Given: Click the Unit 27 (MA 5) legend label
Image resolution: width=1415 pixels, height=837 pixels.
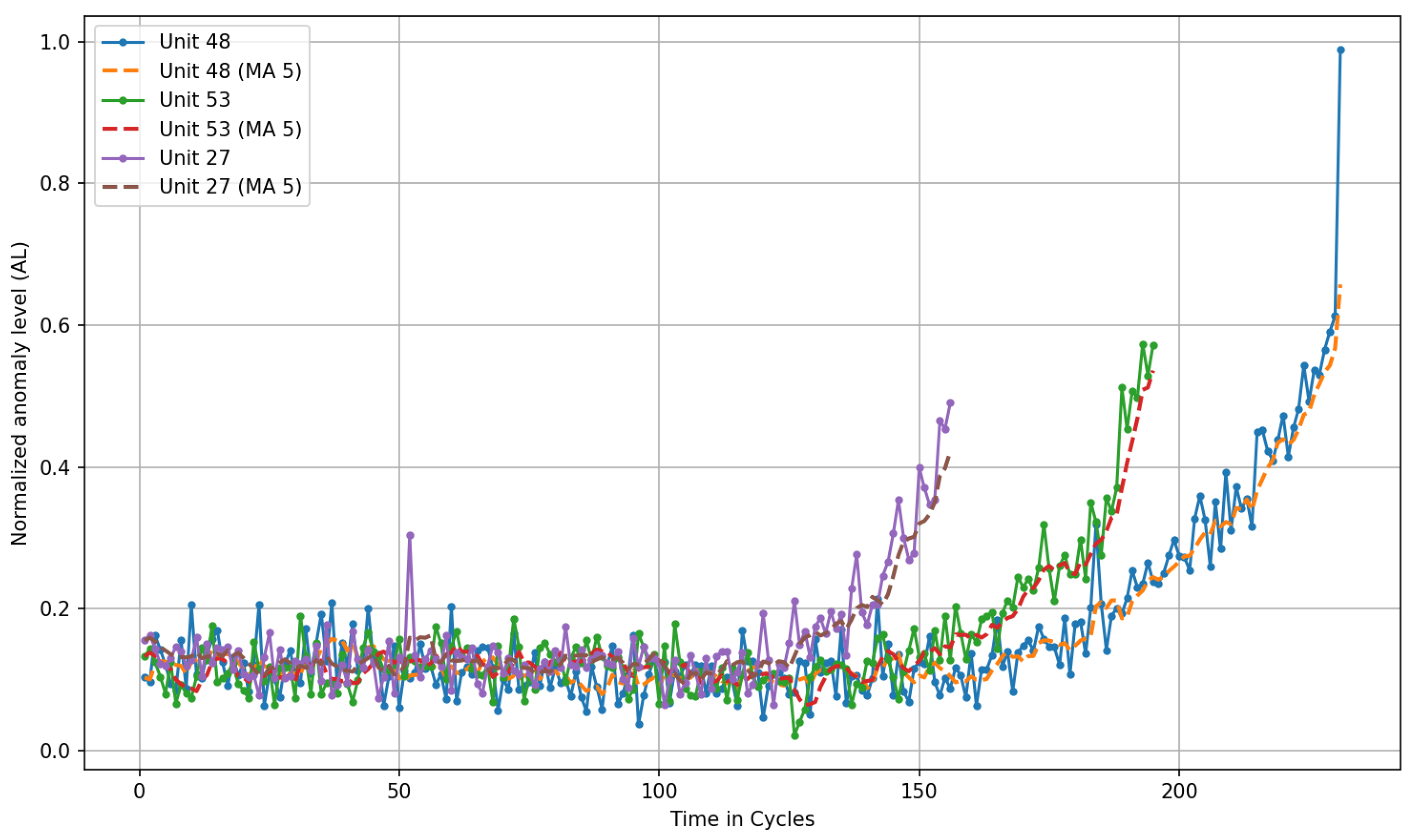Looking at the screenshot, I should 230,187.
